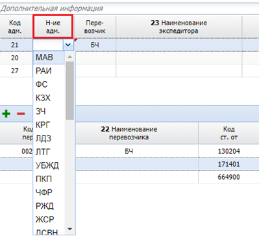This screenshot has width=259, height=247.
Task: Click the Н-ие адм. column header
Action: (x=53, y=27)
